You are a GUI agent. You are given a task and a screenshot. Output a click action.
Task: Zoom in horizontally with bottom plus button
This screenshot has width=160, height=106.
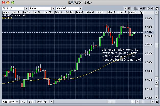click(152, 102)
